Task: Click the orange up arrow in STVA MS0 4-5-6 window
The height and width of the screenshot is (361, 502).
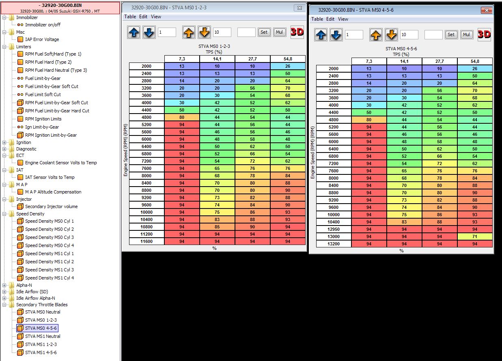Action: pos(376,35)
